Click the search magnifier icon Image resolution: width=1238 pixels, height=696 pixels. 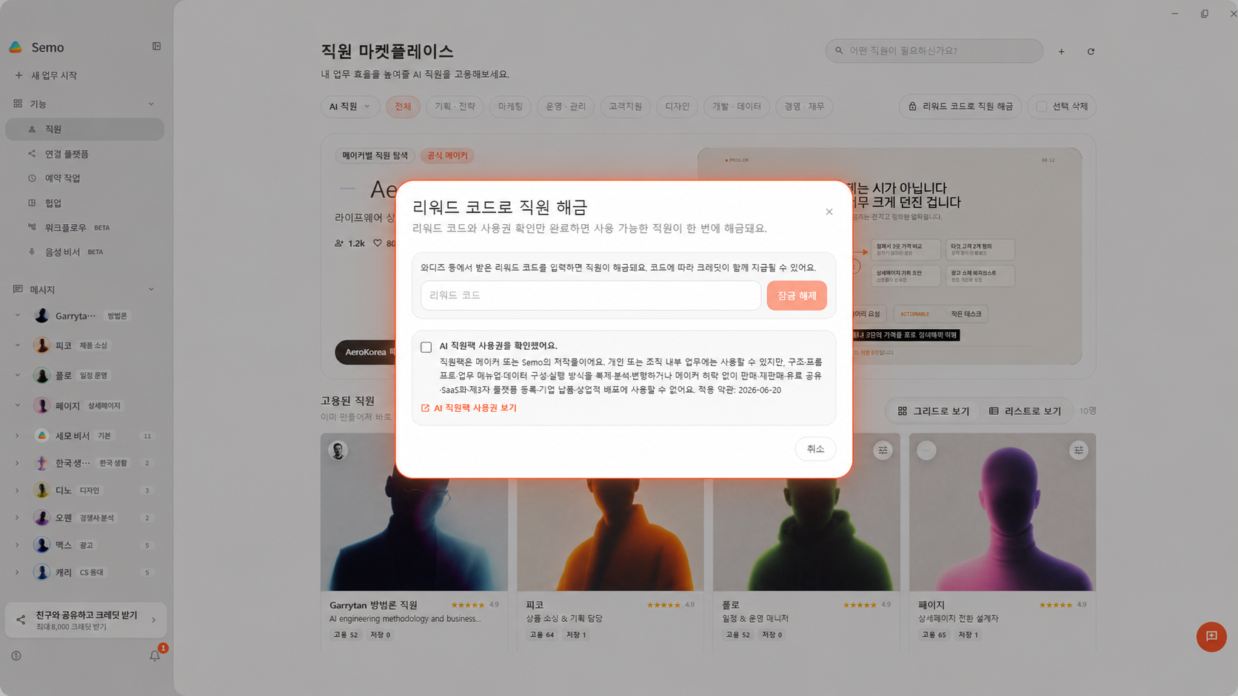pos(839,51)
